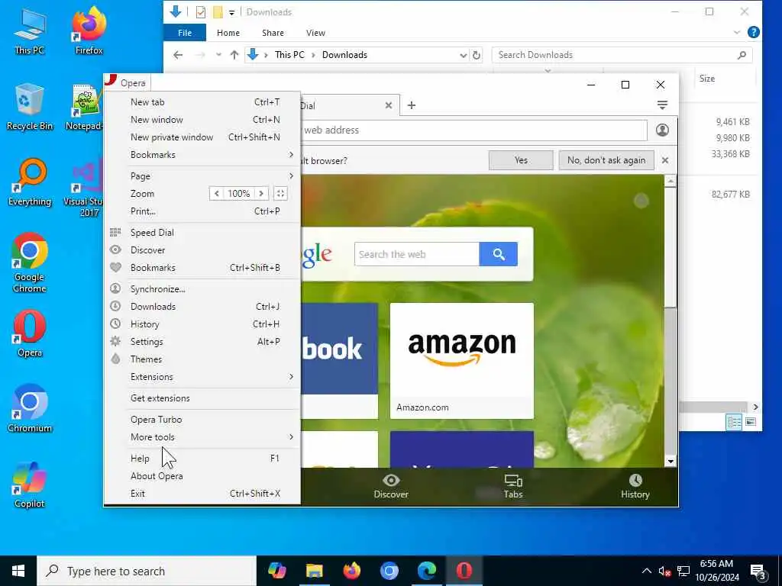Viewport: 782px width, 586px height.
Task: Add a new tab with plus button
Action: click(x=412, y=105)
